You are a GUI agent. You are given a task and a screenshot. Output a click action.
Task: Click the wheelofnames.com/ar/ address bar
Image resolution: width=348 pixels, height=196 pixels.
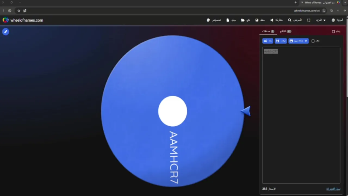coord(307,11)
